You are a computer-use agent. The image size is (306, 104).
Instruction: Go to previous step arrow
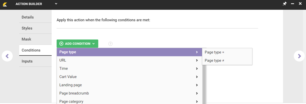click(7, 56)
